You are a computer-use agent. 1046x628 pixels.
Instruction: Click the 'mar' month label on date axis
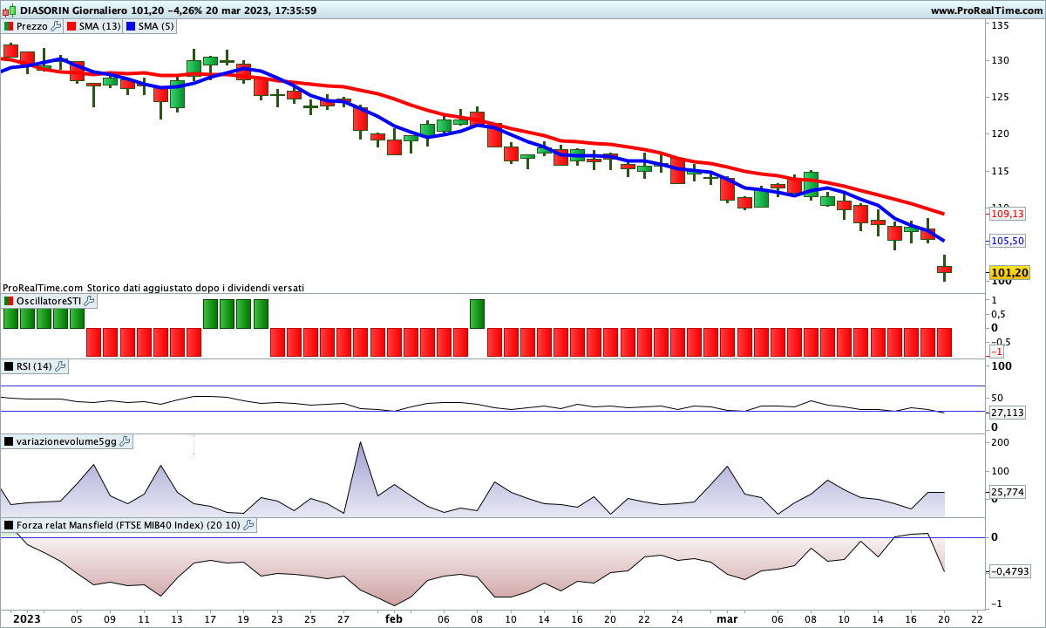(x=726, y=618)
